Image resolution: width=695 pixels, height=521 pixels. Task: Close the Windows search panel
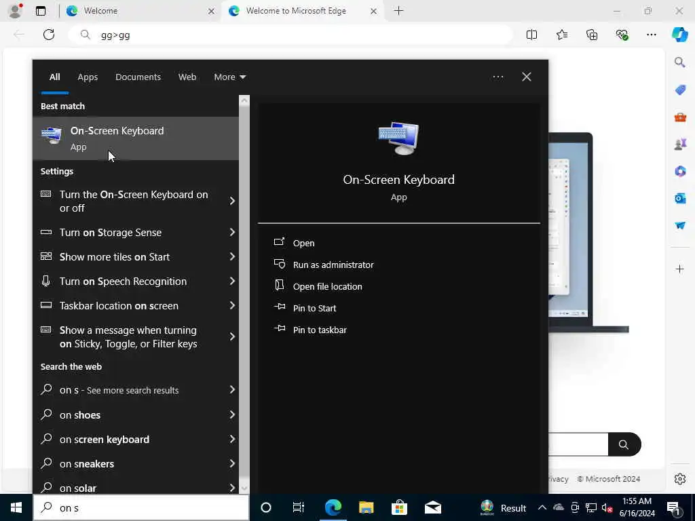527,77
